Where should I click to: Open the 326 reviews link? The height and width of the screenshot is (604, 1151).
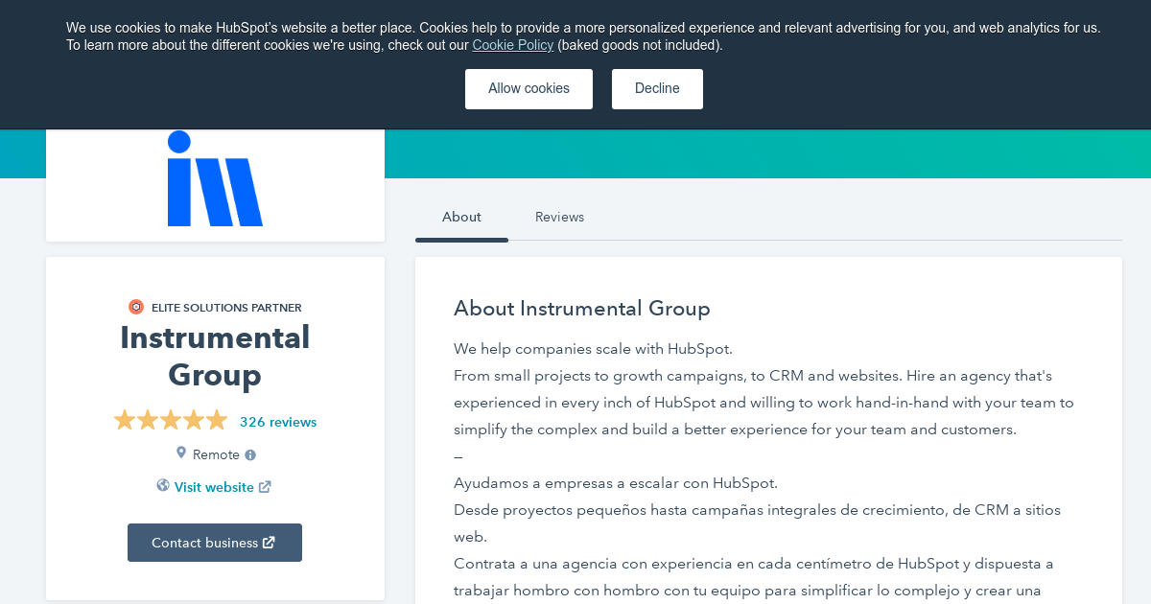(x=278, y=422)
